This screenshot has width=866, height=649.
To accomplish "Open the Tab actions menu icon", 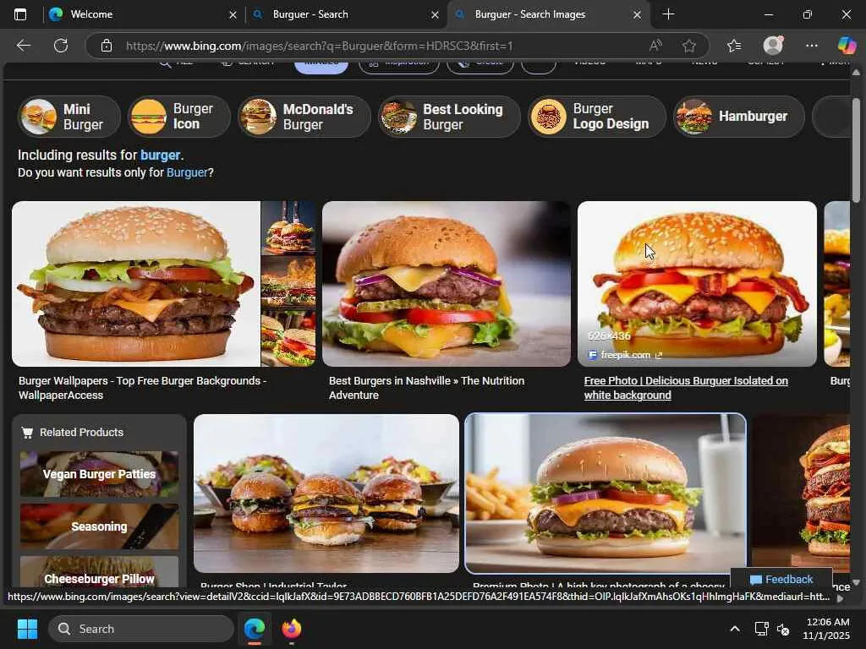I will point(20,14).
